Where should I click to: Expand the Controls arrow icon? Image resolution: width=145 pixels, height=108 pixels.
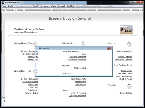point(129,86)
